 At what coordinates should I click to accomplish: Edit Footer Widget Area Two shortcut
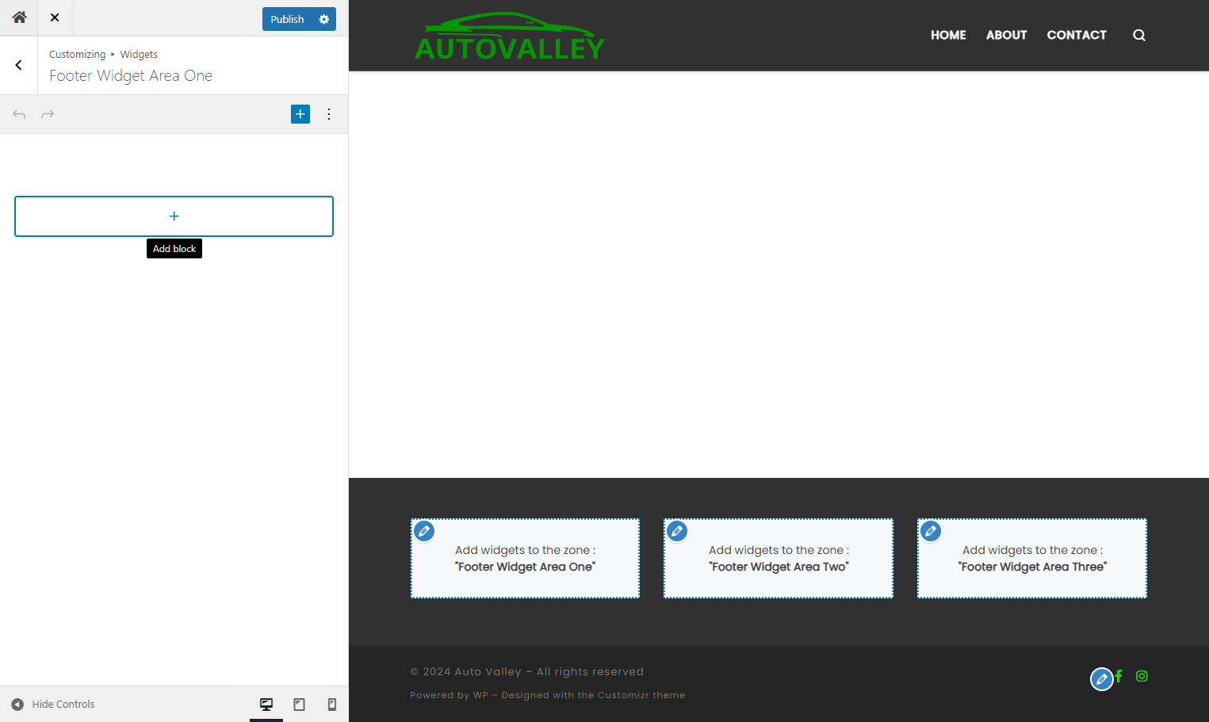tap(677, 531)
